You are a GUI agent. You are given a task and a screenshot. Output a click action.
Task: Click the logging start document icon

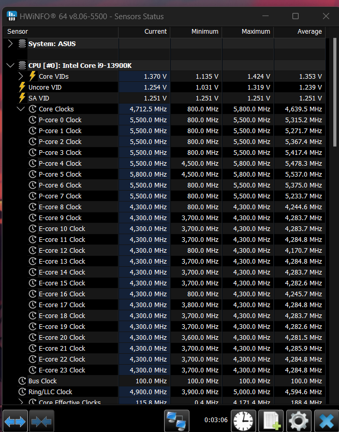point(271,421)
